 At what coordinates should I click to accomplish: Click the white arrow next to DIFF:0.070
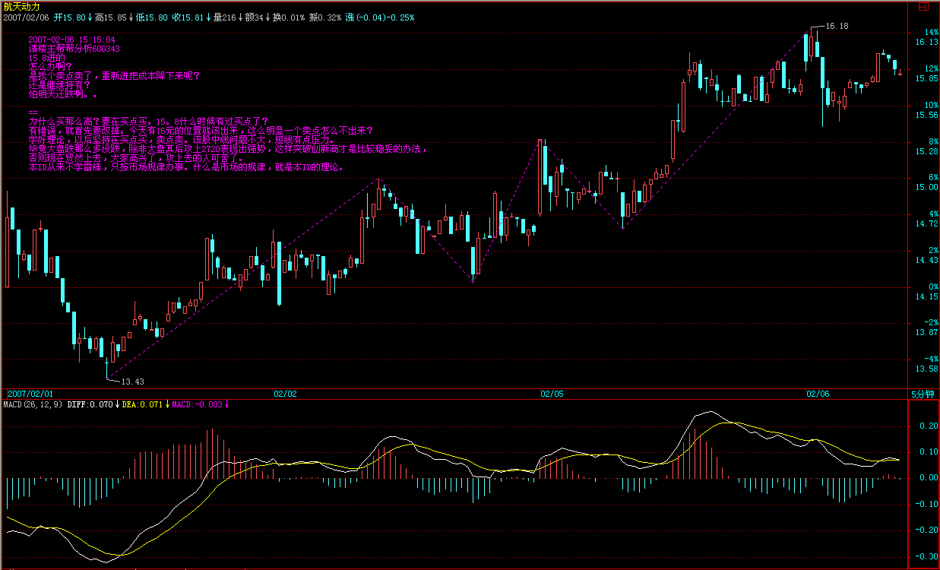[117, 405]
